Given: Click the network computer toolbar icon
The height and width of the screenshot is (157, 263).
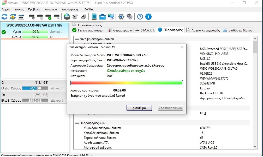Looking at the screenshot, I should click(111, 17).
